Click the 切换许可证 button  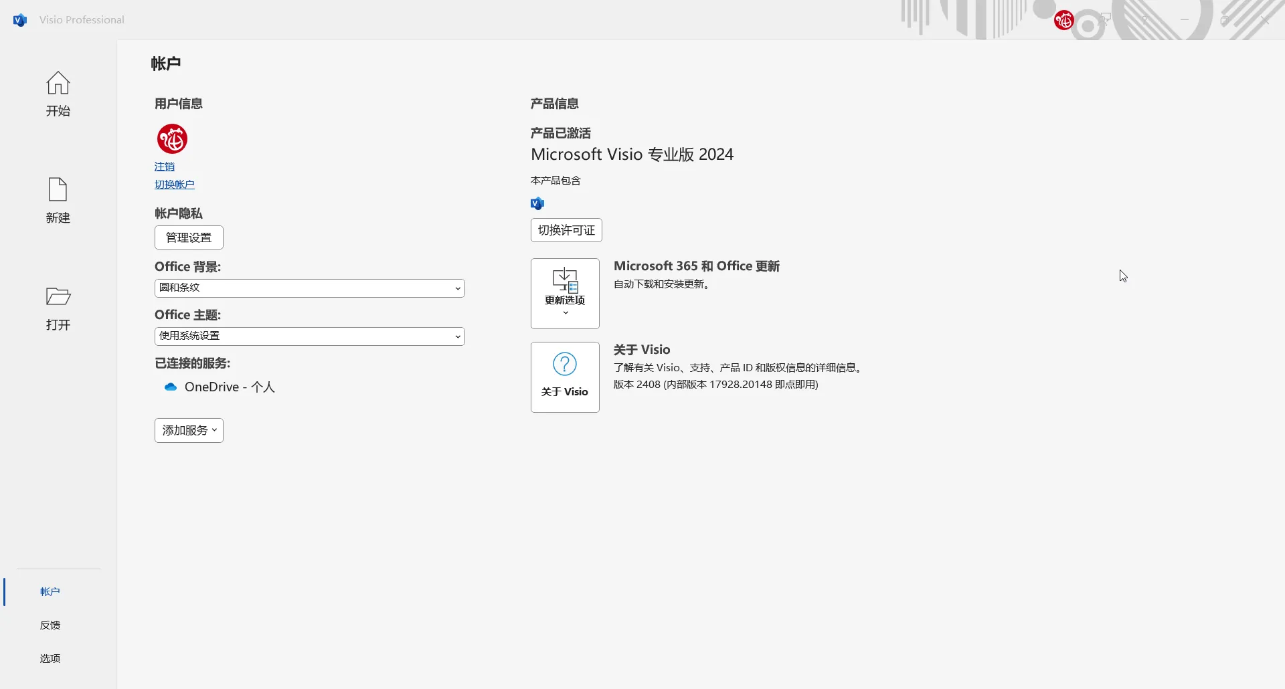pos(567,230)
